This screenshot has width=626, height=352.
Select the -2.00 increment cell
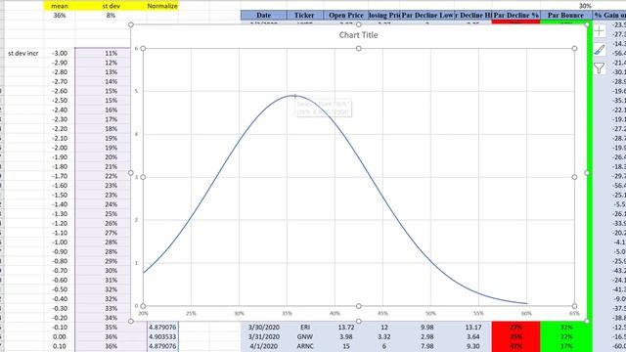[60, 148]
